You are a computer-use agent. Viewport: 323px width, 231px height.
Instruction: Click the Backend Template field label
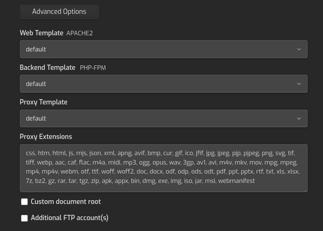[47, 68]
